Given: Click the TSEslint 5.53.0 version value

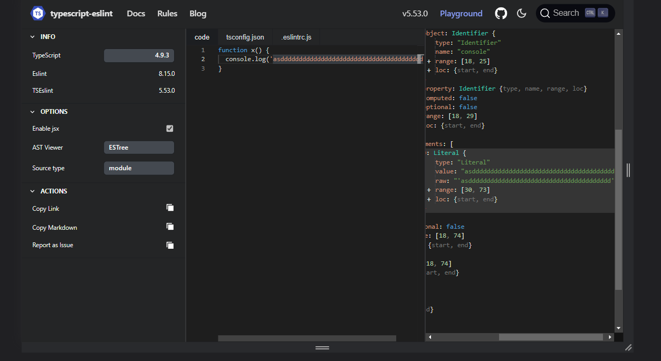Looking at the screenshot, I should point(167,91).
